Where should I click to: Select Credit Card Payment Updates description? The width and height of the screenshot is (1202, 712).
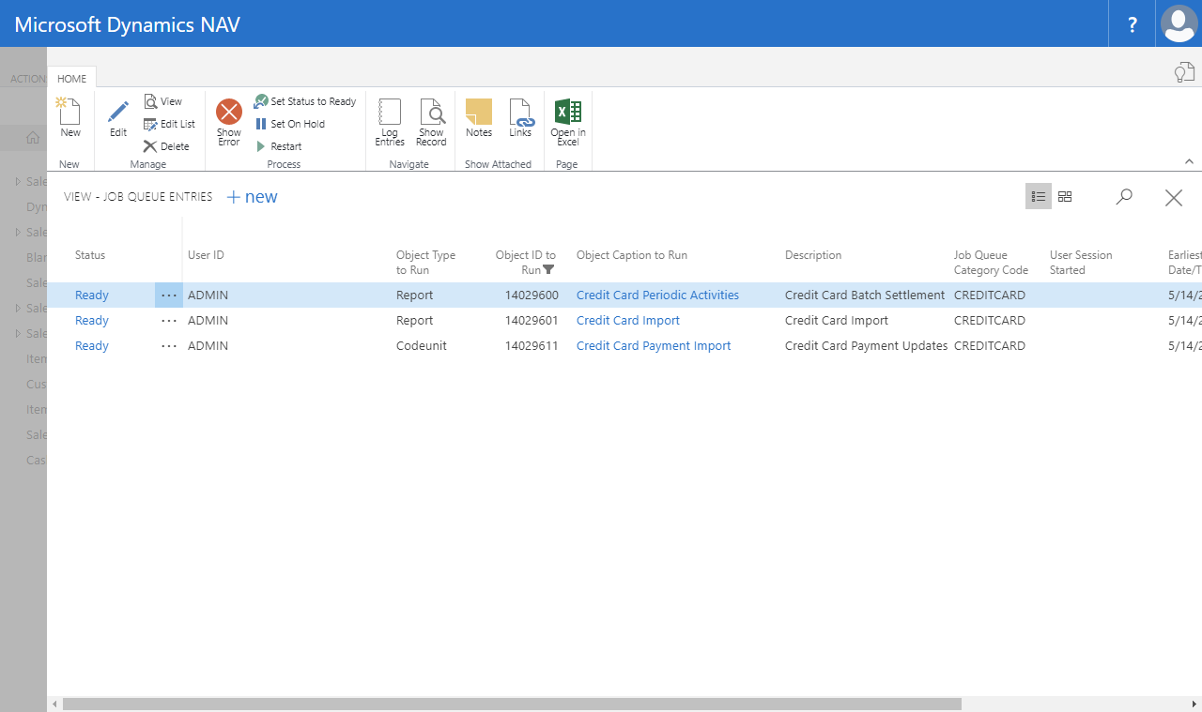tap(867, 345)
